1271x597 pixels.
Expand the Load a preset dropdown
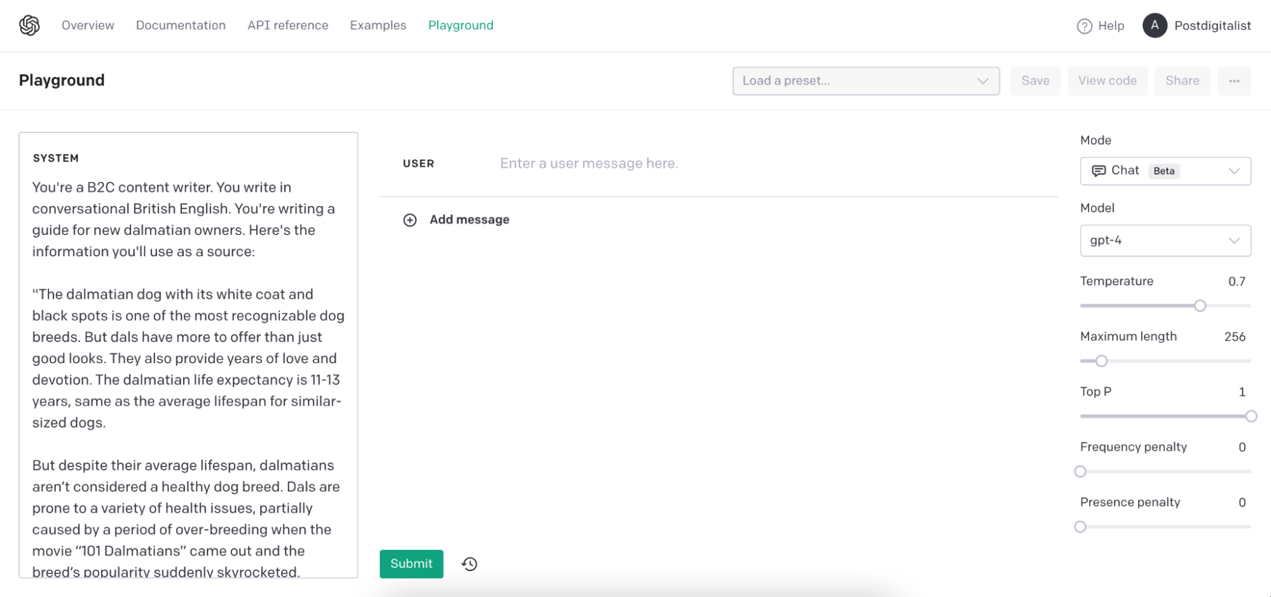click(865, 81)
